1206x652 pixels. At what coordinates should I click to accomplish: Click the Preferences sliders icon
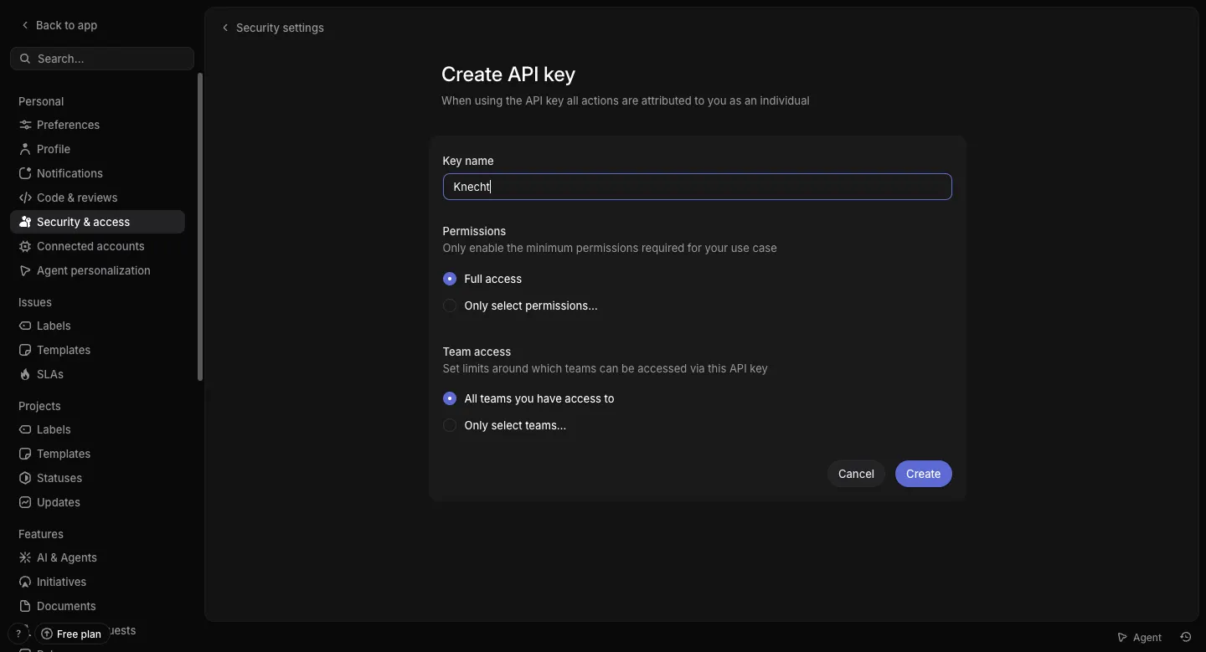tap(25, 125)
